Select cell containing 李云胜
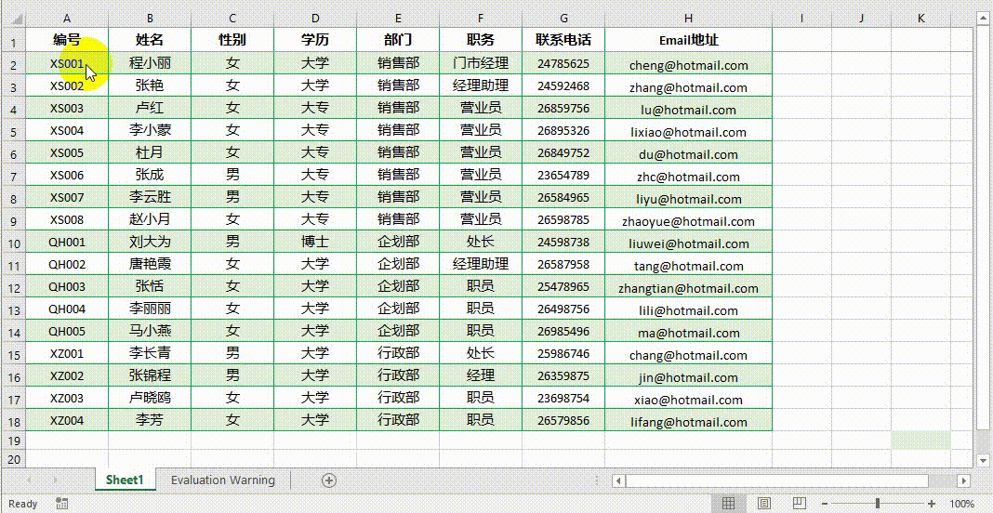 (x=150, y=198)
